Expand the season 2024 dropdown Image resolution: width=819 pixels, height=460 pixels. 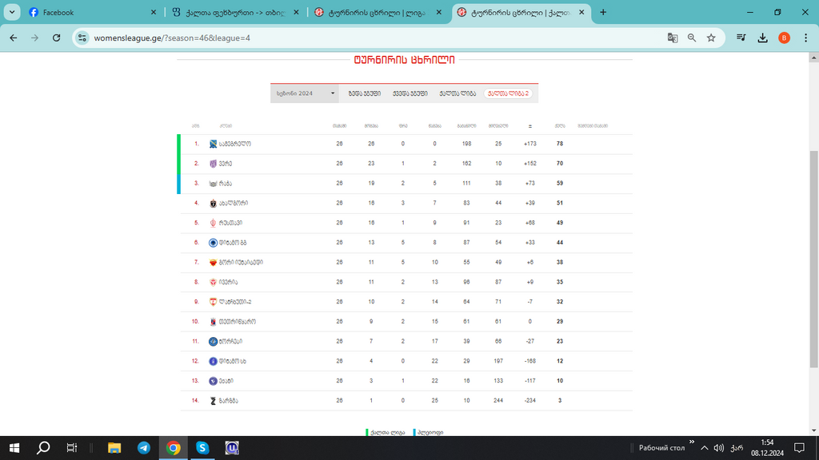click(305, 93)
